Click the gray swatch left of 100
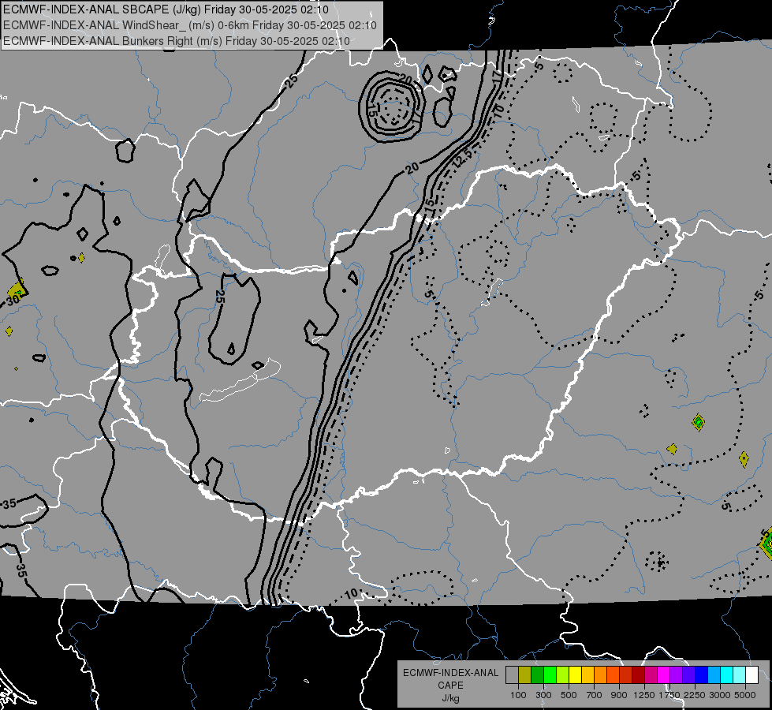 pyautogui.click(x=512, y=675)
